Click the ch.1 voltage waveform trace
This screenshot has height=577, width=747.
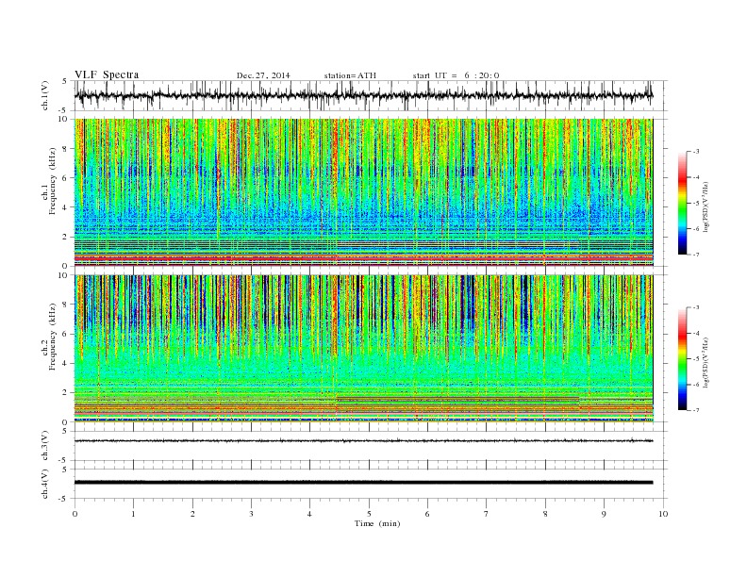pyautogui.click(x=363, y=95)
